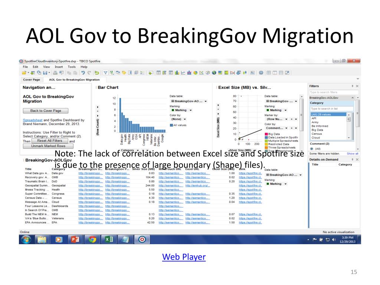380x285 pixels.
Task: Toggle the Filters panel funnel icon
Action: coord(105,73)
